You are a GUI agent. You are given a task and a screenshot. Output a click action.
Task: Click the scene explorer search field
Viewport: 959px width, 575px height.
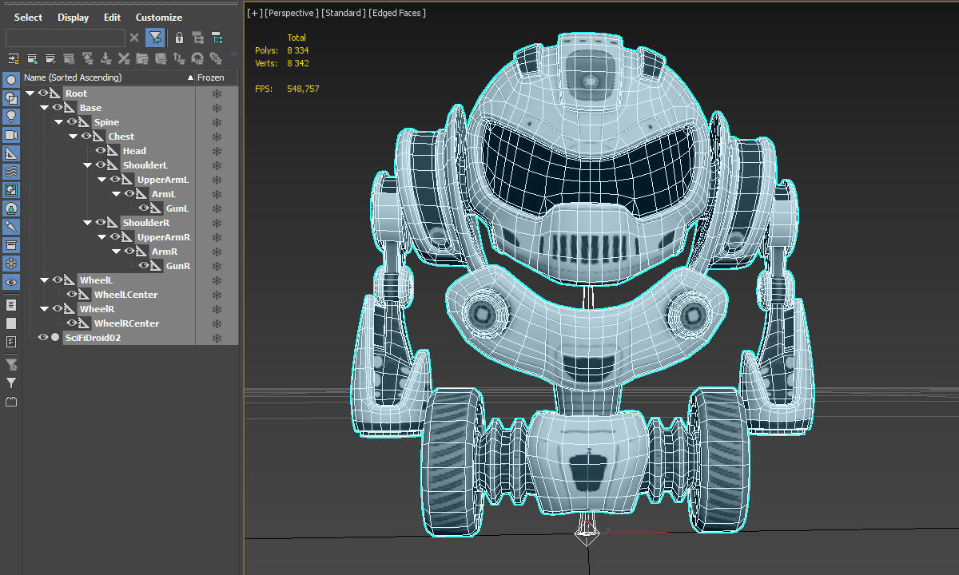(66, 38)
